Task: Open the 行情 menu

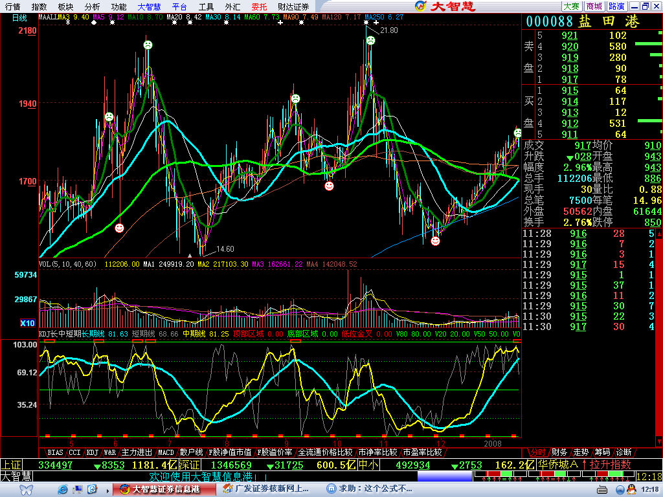Action: tap(13, 6)
